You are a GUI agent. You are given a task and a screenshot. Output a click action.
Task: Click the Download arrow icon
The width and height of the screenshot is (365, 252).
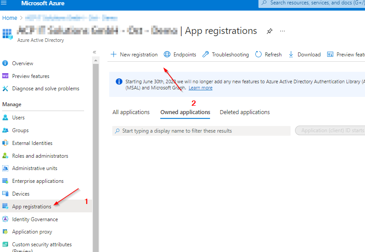[x=291, y=55]
